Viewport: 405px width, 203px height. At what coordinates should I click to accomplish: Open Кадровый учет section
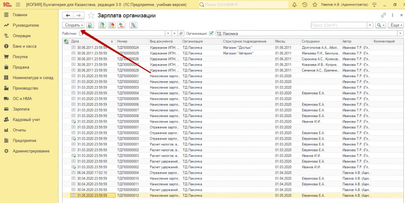26,120
